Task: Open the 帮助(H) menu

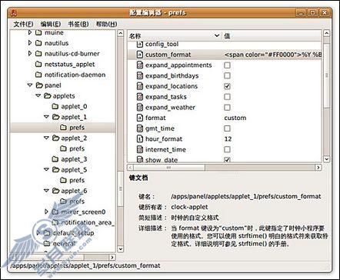Action: (106, 24)
